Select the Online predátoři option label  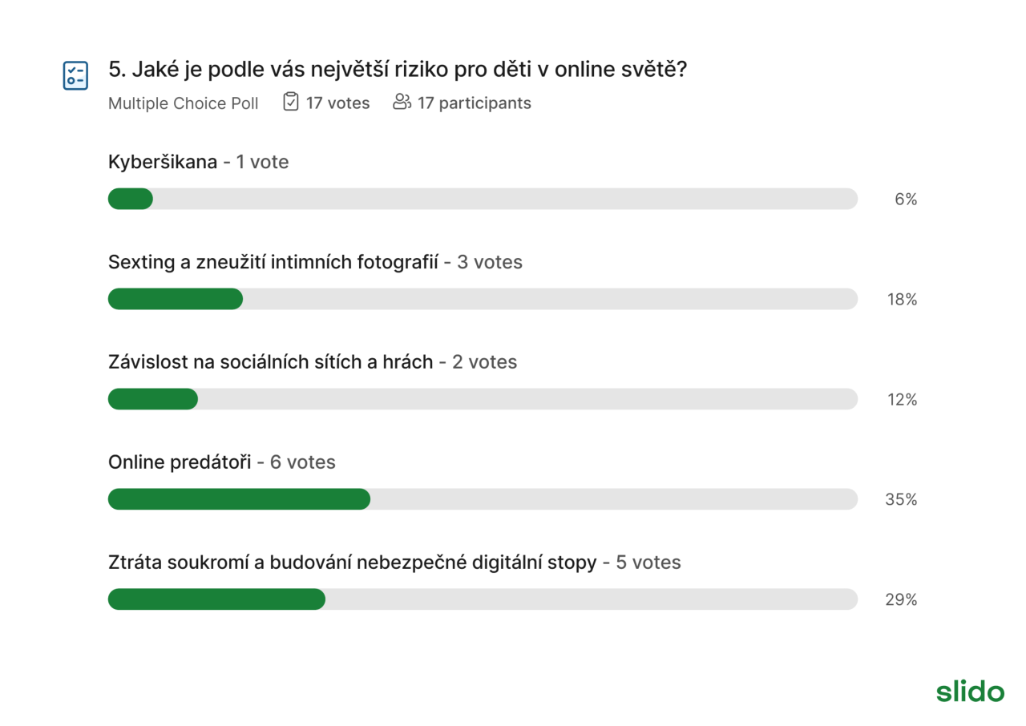[180, 462]
